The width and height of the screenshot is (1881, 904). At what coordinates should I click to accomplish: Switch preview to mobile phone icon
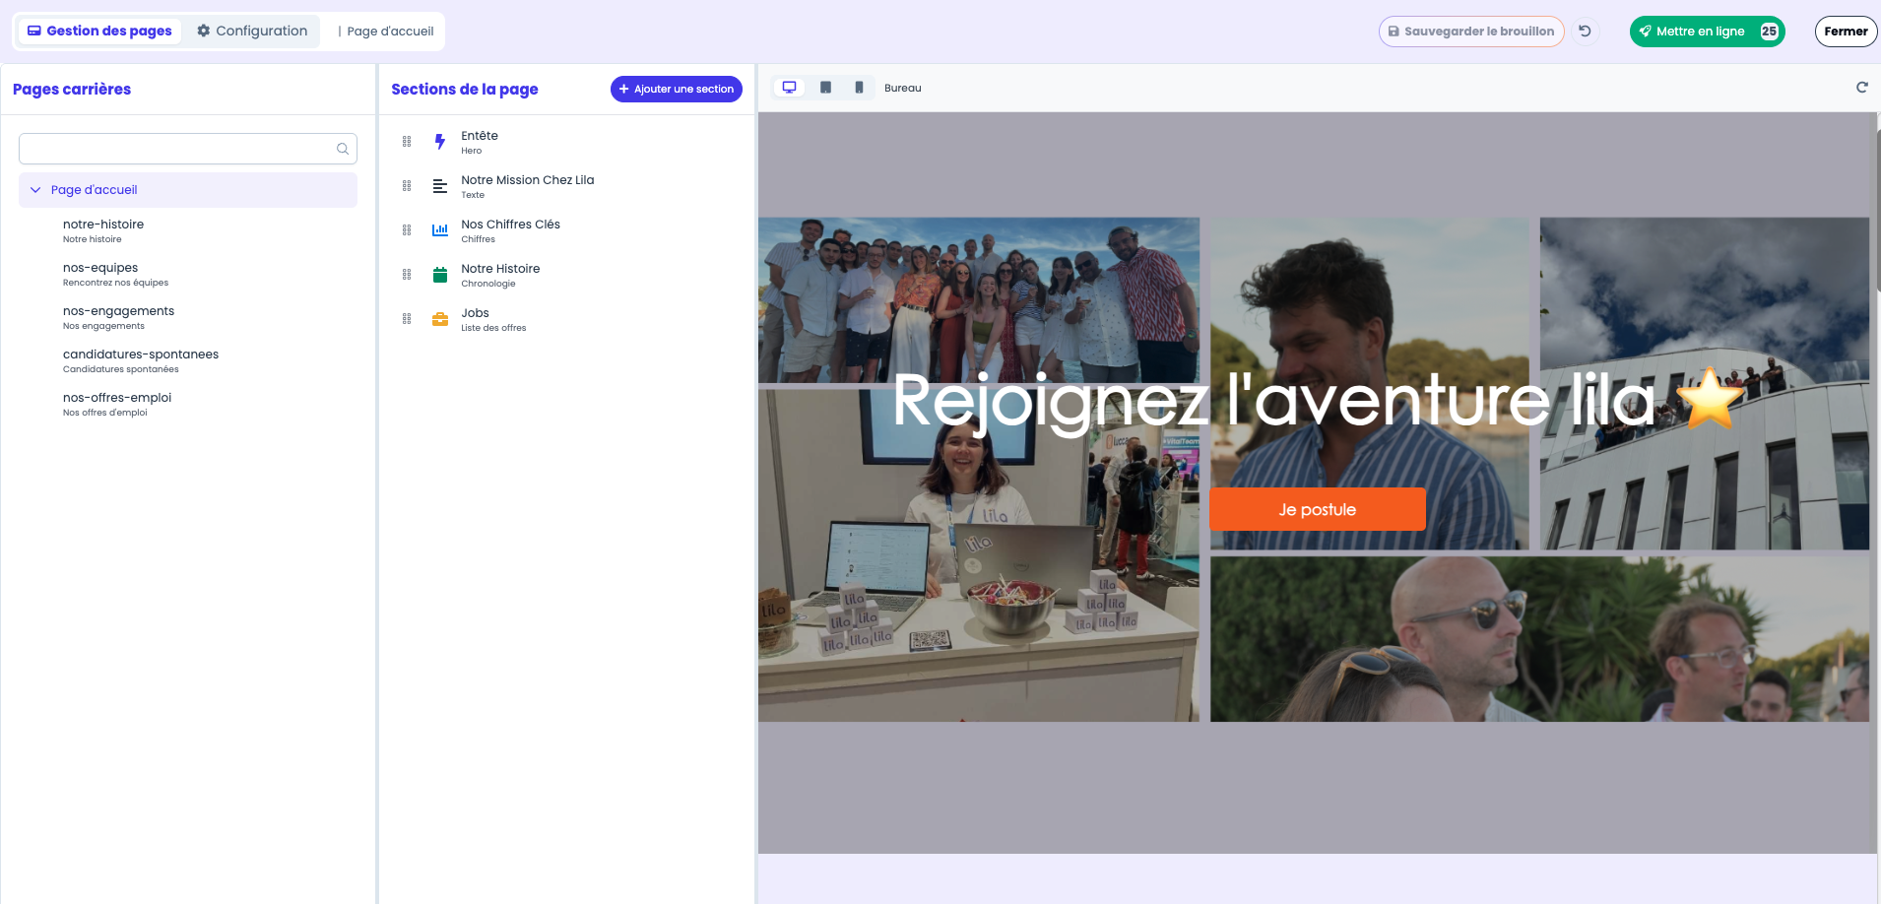(x=859, y=88)
